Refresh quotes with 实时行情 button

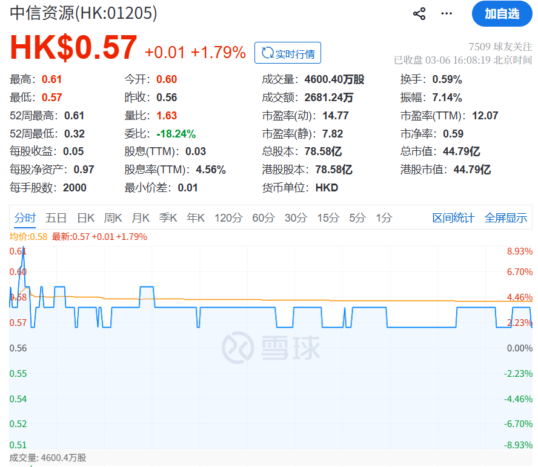[x=288, y=53]
